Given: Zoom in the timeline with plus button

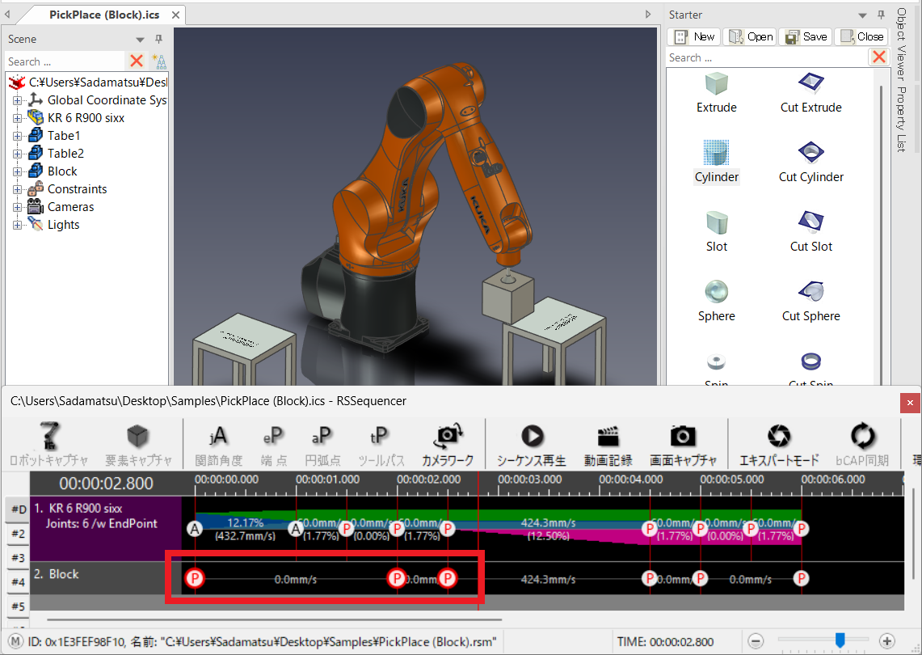Looking at the screenshot, I should (x=886, y=641).
